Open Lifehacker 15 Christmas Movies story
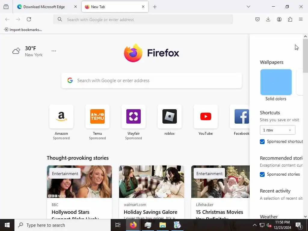The image size is (308, 231). (220, 192)
